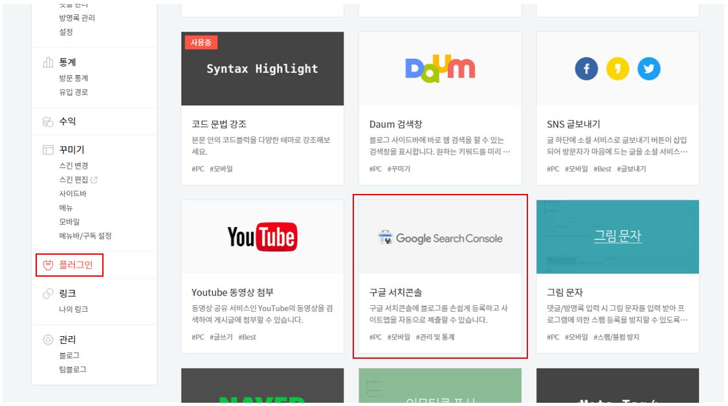Click the 나의 링크 link
The width and height of the screenshot is (728, 406).
pyautogui.click(x=72, y=309)
